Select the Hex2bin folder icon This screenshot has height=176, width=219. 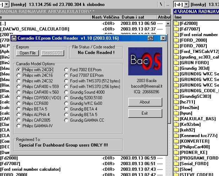click(x=177, y=108)
